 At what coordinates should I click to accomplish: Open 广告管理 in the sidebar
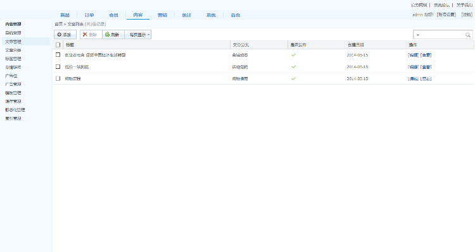tap(13, 84)
